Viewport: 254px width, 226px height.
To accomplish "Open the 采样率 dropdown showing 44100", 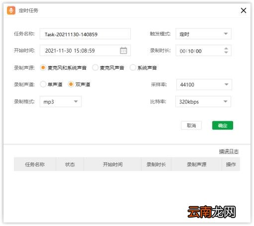I will coord(204,84).
